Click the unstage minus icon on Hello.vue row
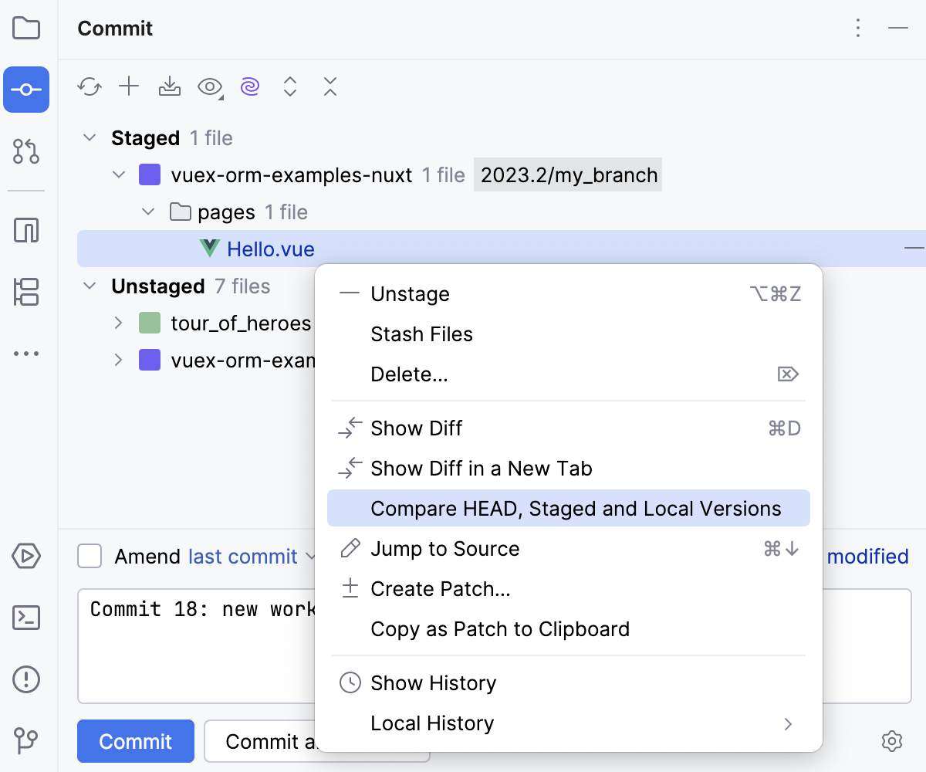926x772 pixels. click(914, 248)
